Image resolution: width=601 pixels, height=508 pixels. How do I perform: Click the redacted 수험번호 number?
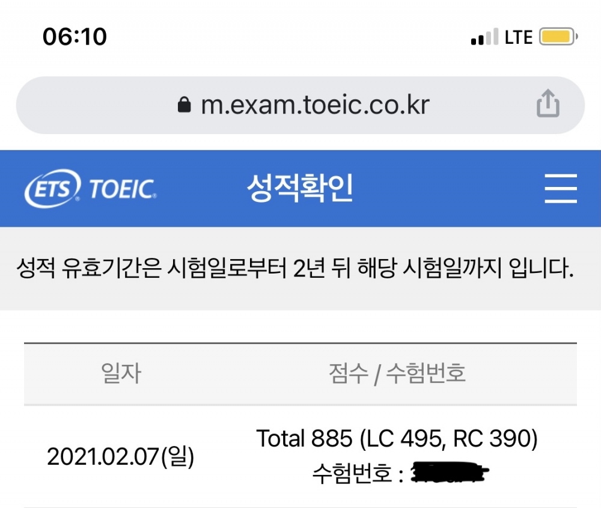450,473
